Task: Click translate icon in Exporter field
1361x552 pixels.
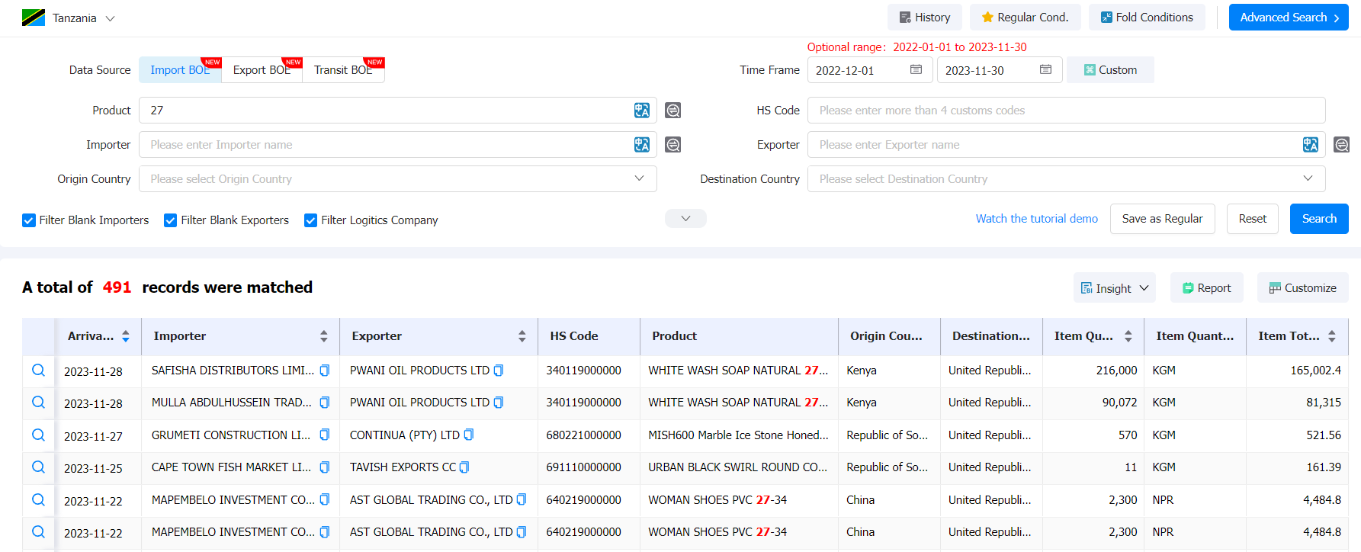Action: click(1311, 145)
